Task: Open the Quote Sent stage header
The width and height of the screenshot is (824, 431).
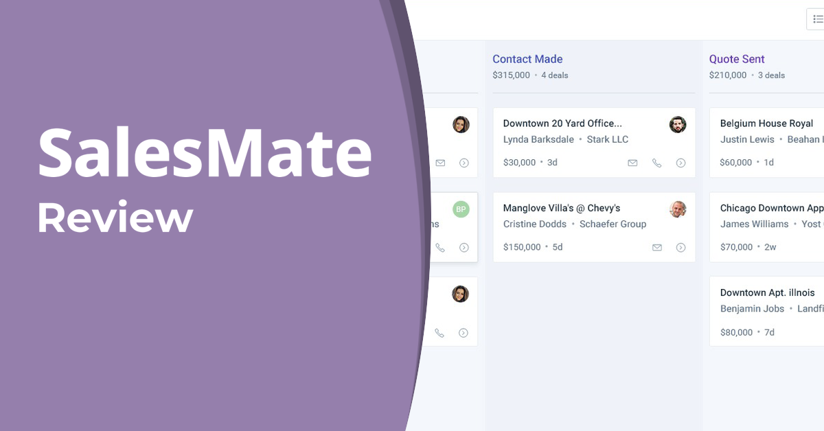Action: [x=737, y=59]
